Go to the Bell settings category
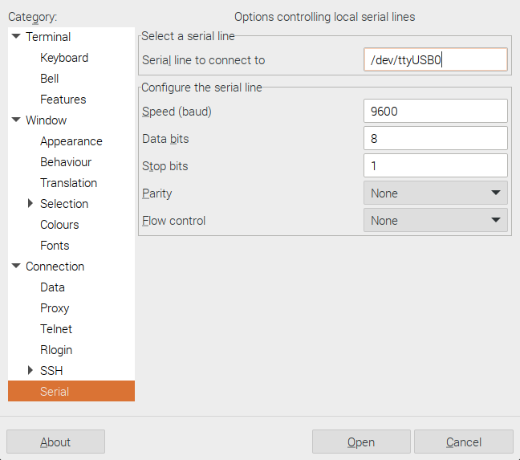This screenshot has height=460, width=520. pyautogui.click(x=50, y=79)
